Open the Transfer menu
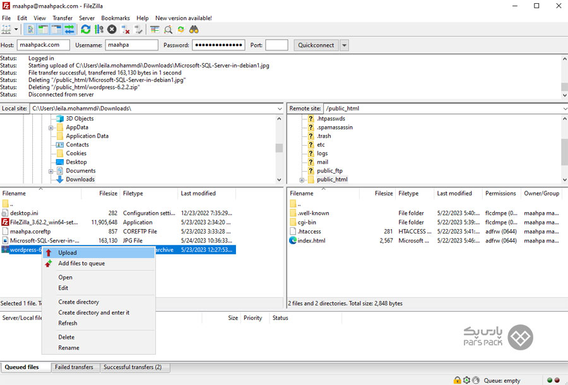 click(62, 18)
